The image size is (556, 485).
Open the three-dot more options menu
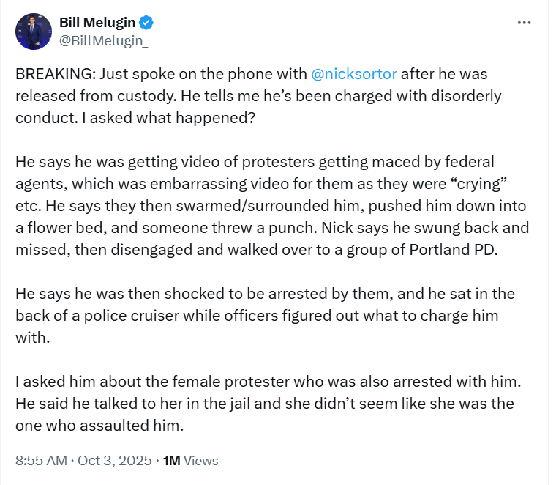pos(524,23)
